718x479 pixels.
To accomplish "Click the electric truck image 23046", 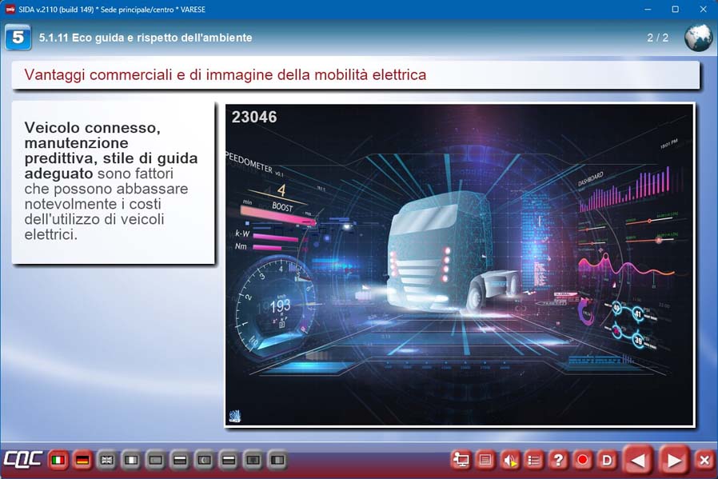I will pyautogui.click(x=459, y=264).
